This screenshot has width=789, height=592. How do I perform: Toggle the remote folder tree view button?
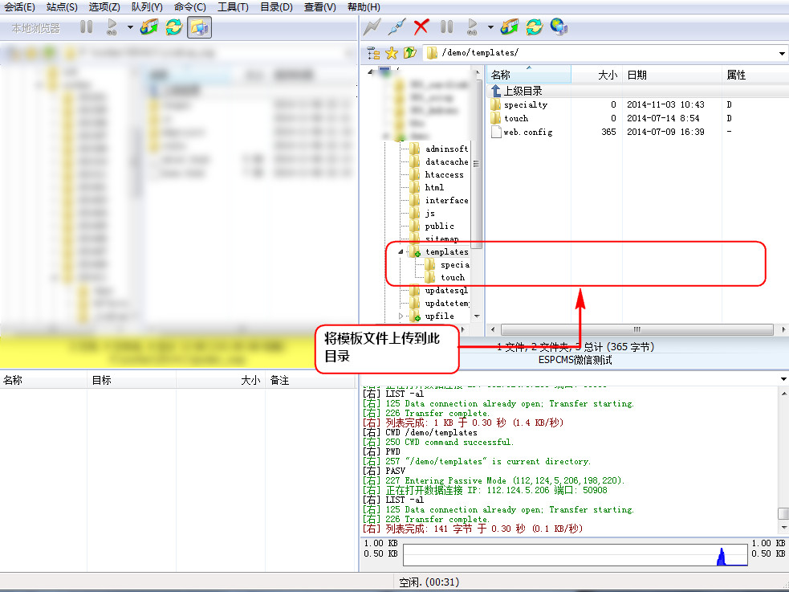point(373,53)
